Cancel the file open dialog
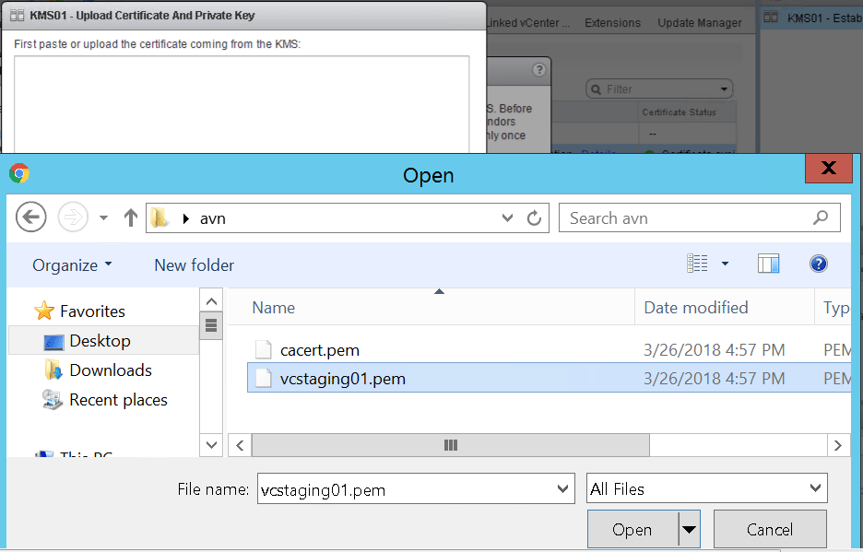 coord(769,530)
